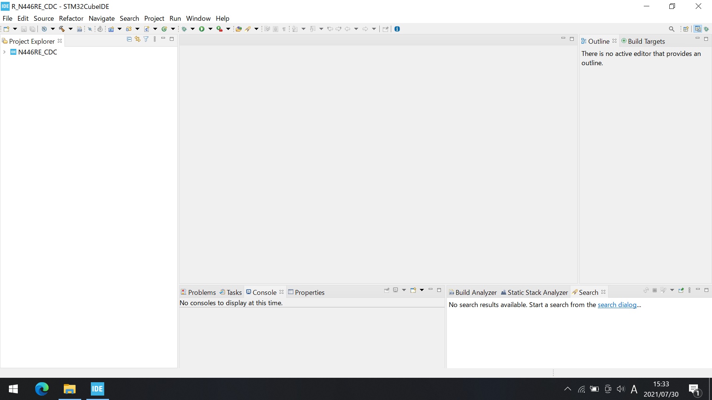Viewport: 712px width, 400px height.
Task: Click the Pin Search view icon
Action: 681,290
